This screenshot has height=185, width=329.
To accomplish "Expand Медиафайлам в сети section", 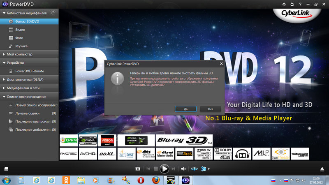I will pos(4,88).
